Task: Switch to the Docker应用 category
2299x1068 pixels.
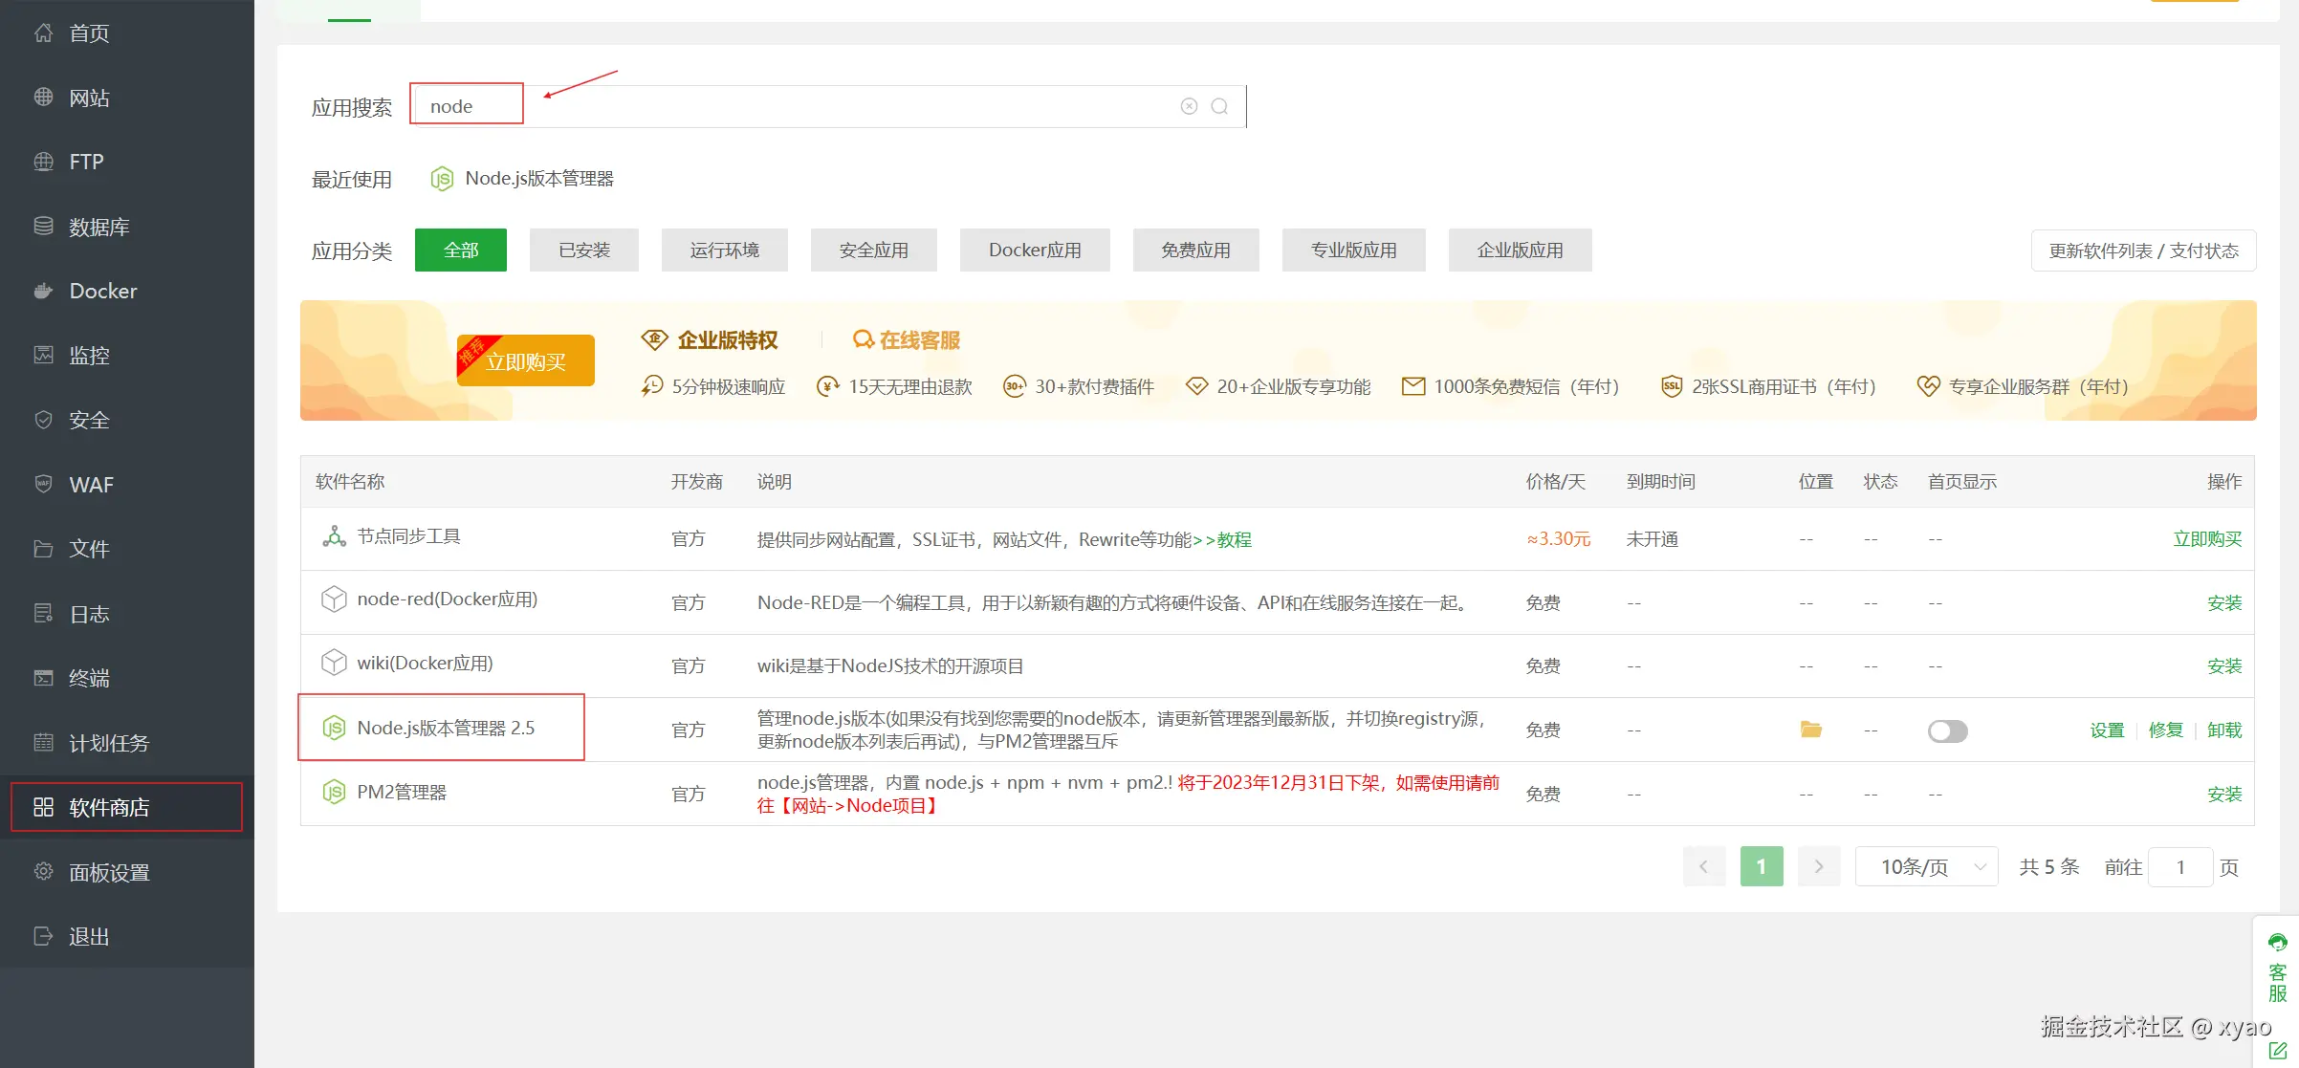Action: (1034, 251)
